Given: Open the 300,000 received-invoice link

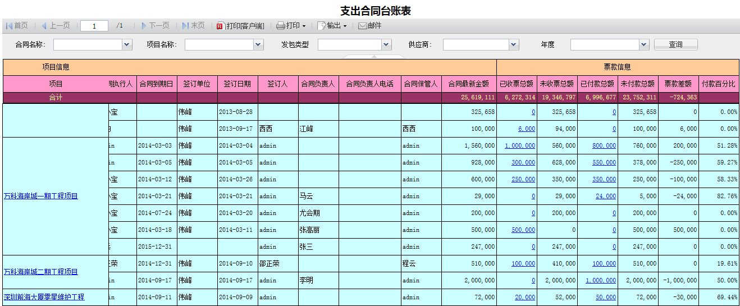Looking at the screenshot, I should pos(523,163).
